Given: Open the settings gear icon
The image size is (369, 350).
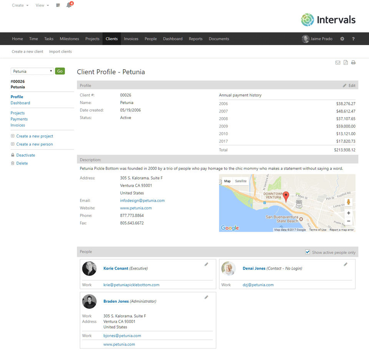Looking at the screenshot, I should 342,39.
